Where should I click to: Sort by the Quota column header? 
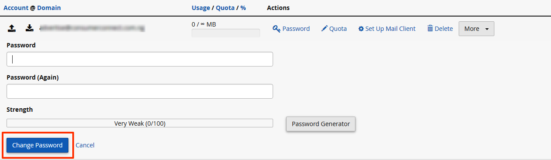(225, 8)
